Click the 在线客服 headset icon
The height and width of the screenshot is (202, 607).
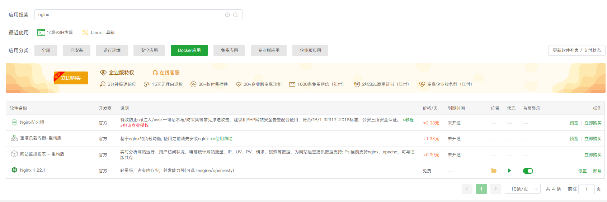(155, 73)
